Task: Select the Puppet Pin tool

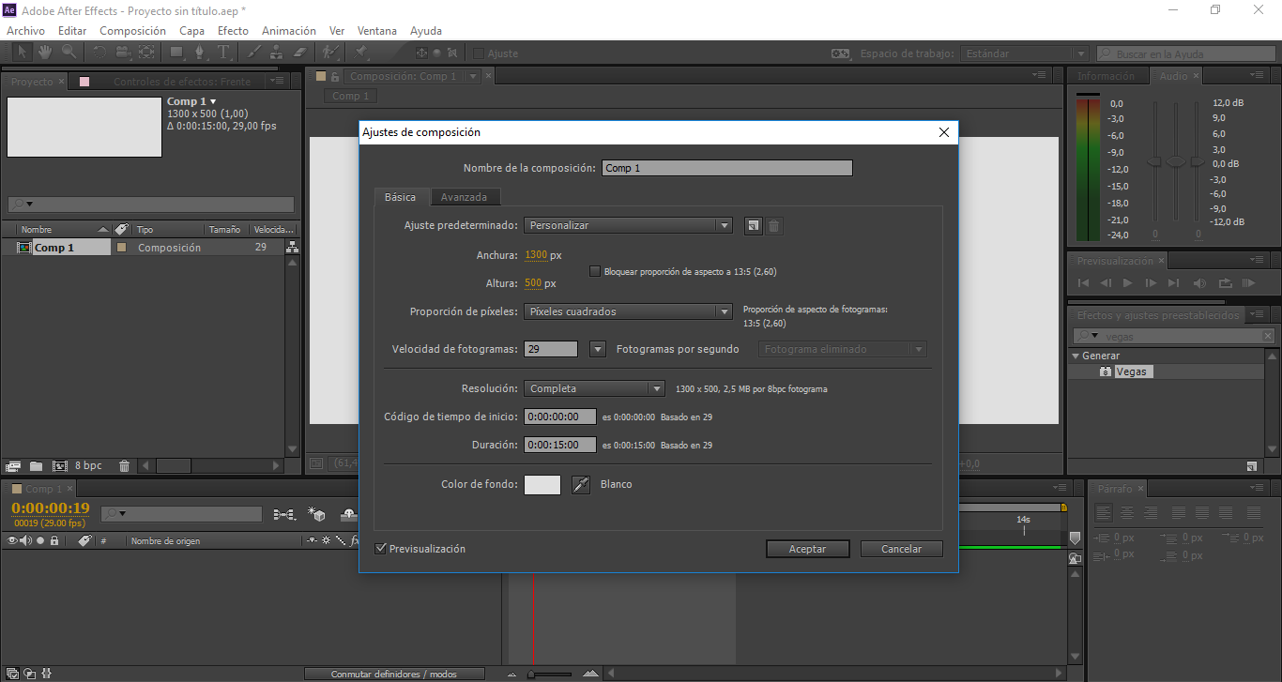Action: 361,53
